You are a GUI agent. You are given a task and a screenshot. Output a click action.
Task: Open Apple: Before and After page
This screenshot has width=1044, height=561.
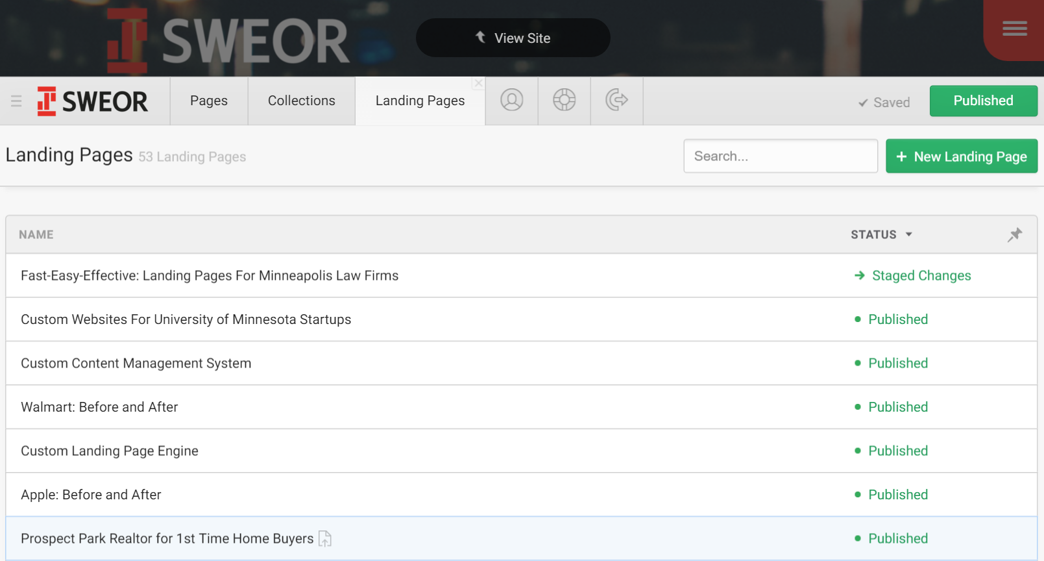(91, 495)
